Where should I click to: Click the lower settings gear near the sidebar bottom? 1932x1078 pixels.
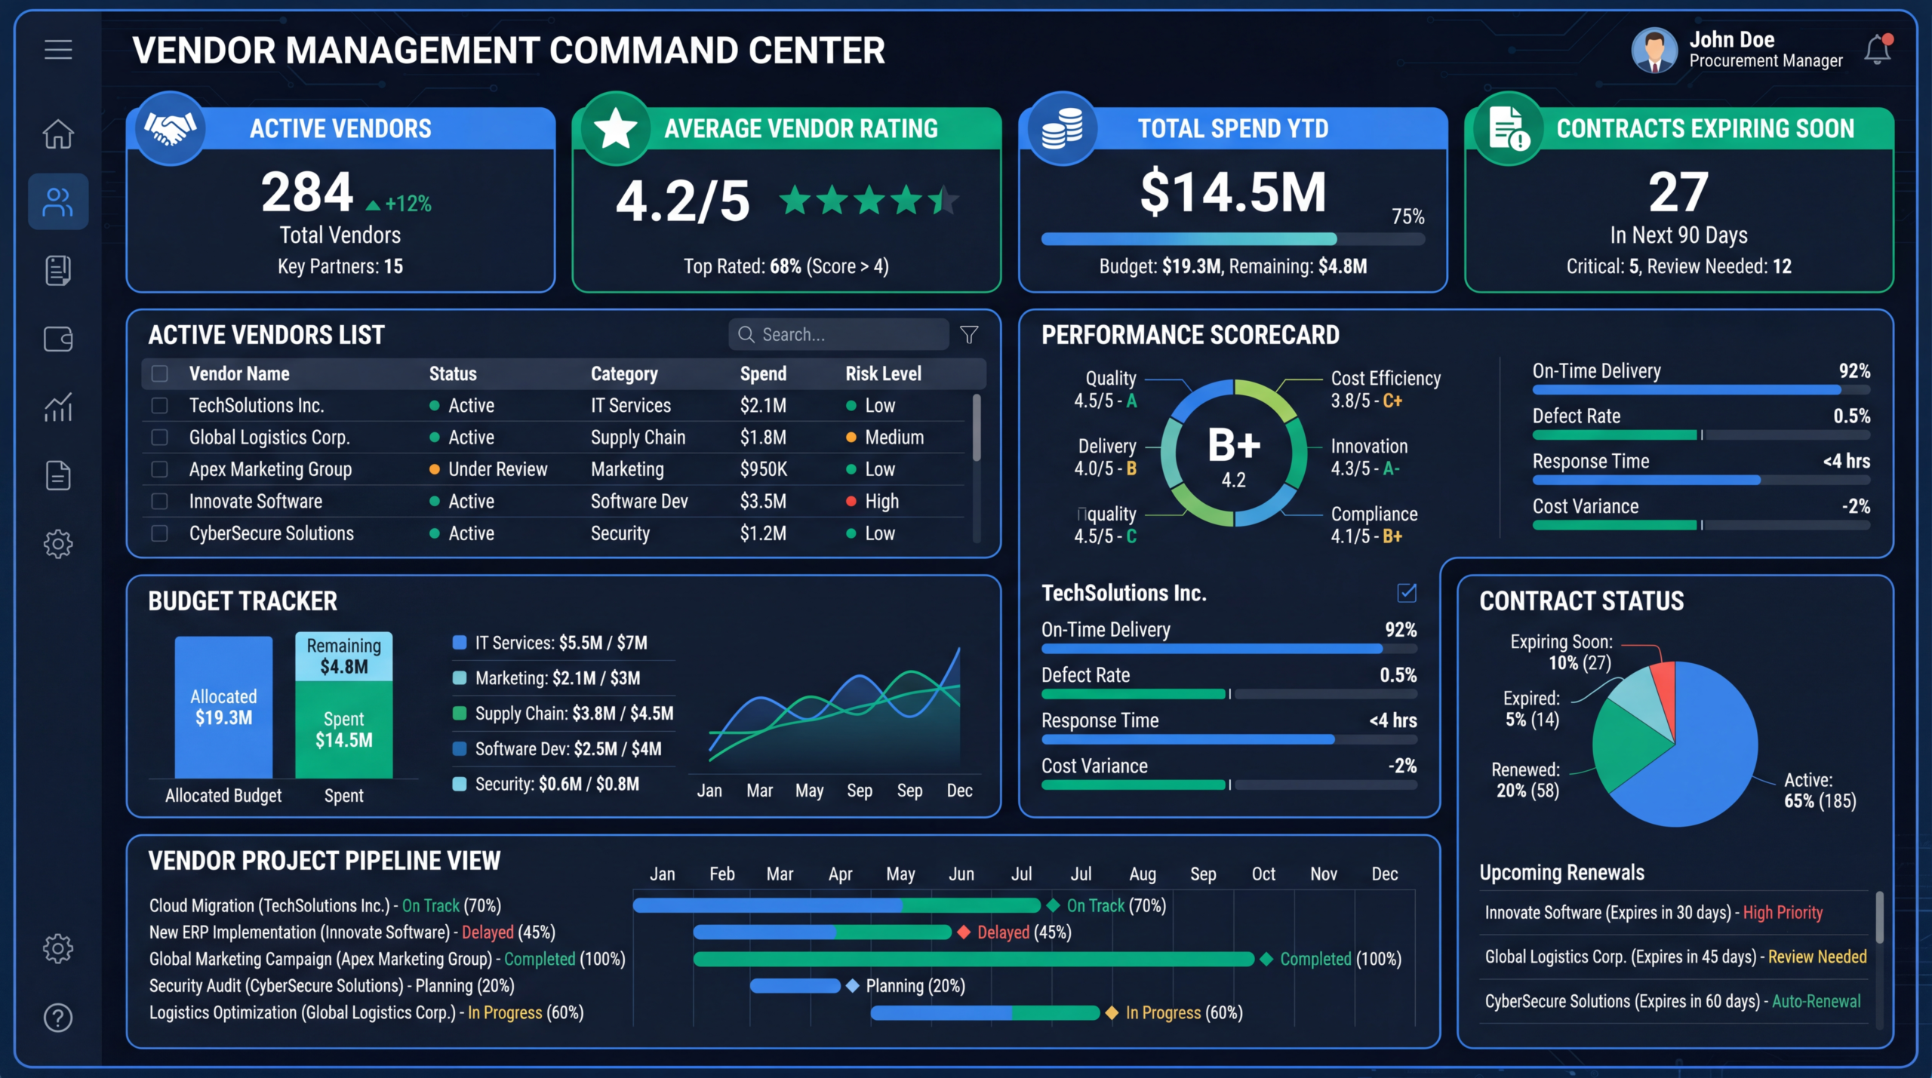58,948
